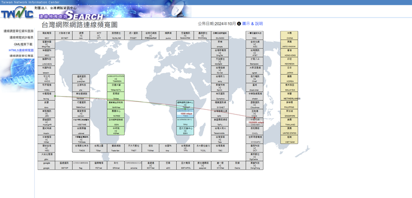
Task: Select the yuanjhen node
Action: coord(81,79)
